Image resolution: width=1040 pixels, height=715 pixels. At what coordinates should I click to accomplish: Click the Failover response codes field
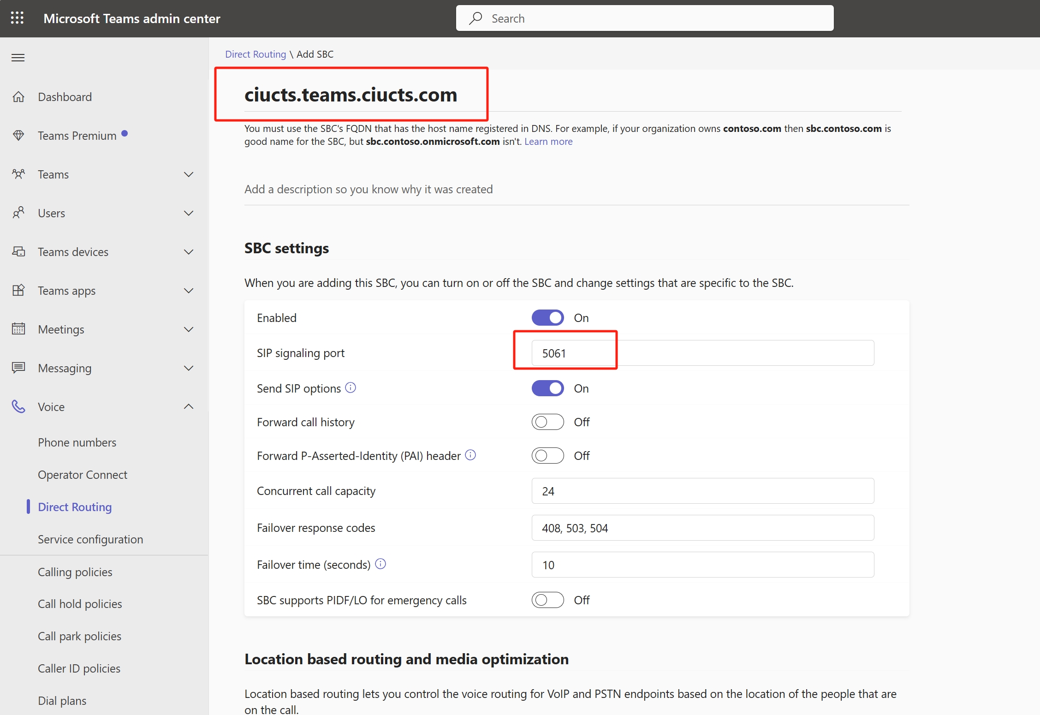[703, 528]
